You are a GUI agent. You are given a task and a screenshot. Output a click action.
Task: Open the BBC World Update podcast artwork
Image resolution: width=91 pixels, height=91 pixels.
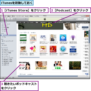(53, 49)
